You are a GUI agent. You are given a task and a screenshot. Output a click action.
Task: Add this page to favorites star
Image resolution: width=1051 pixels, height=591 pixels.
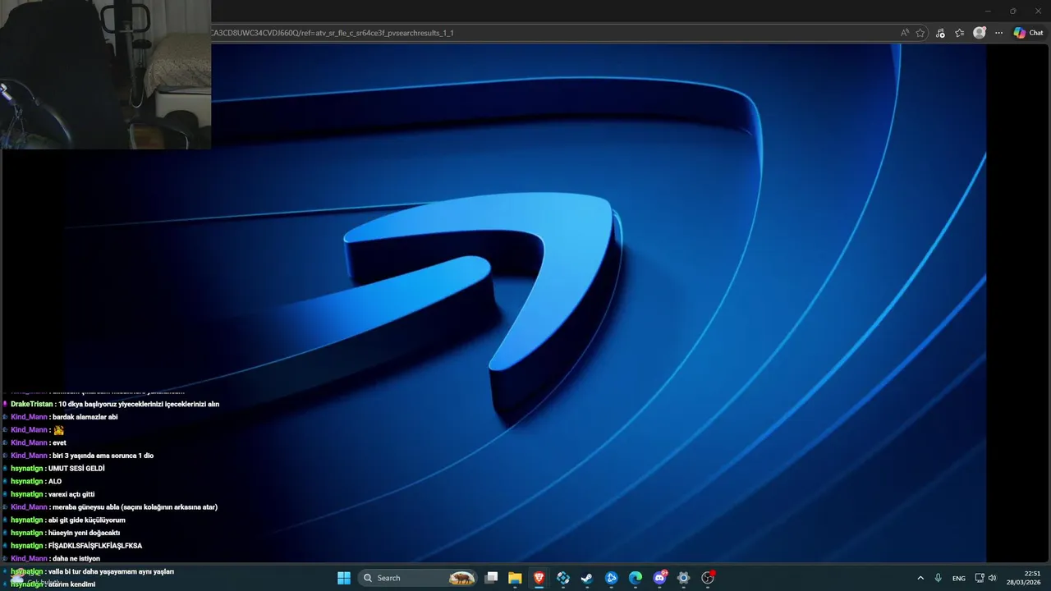(x=920, y=33)
